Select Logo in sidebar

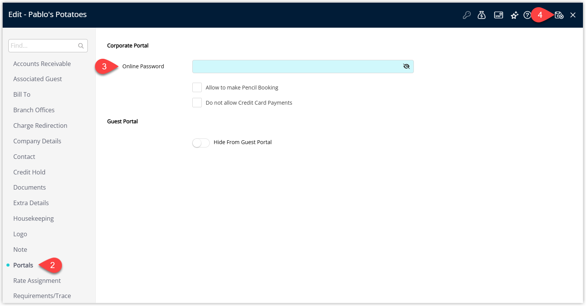(x=20, y=234)
